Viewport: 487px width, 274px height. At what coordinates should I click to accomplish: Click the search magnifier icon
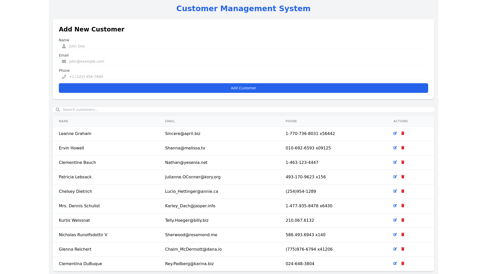tap(58, 110)
